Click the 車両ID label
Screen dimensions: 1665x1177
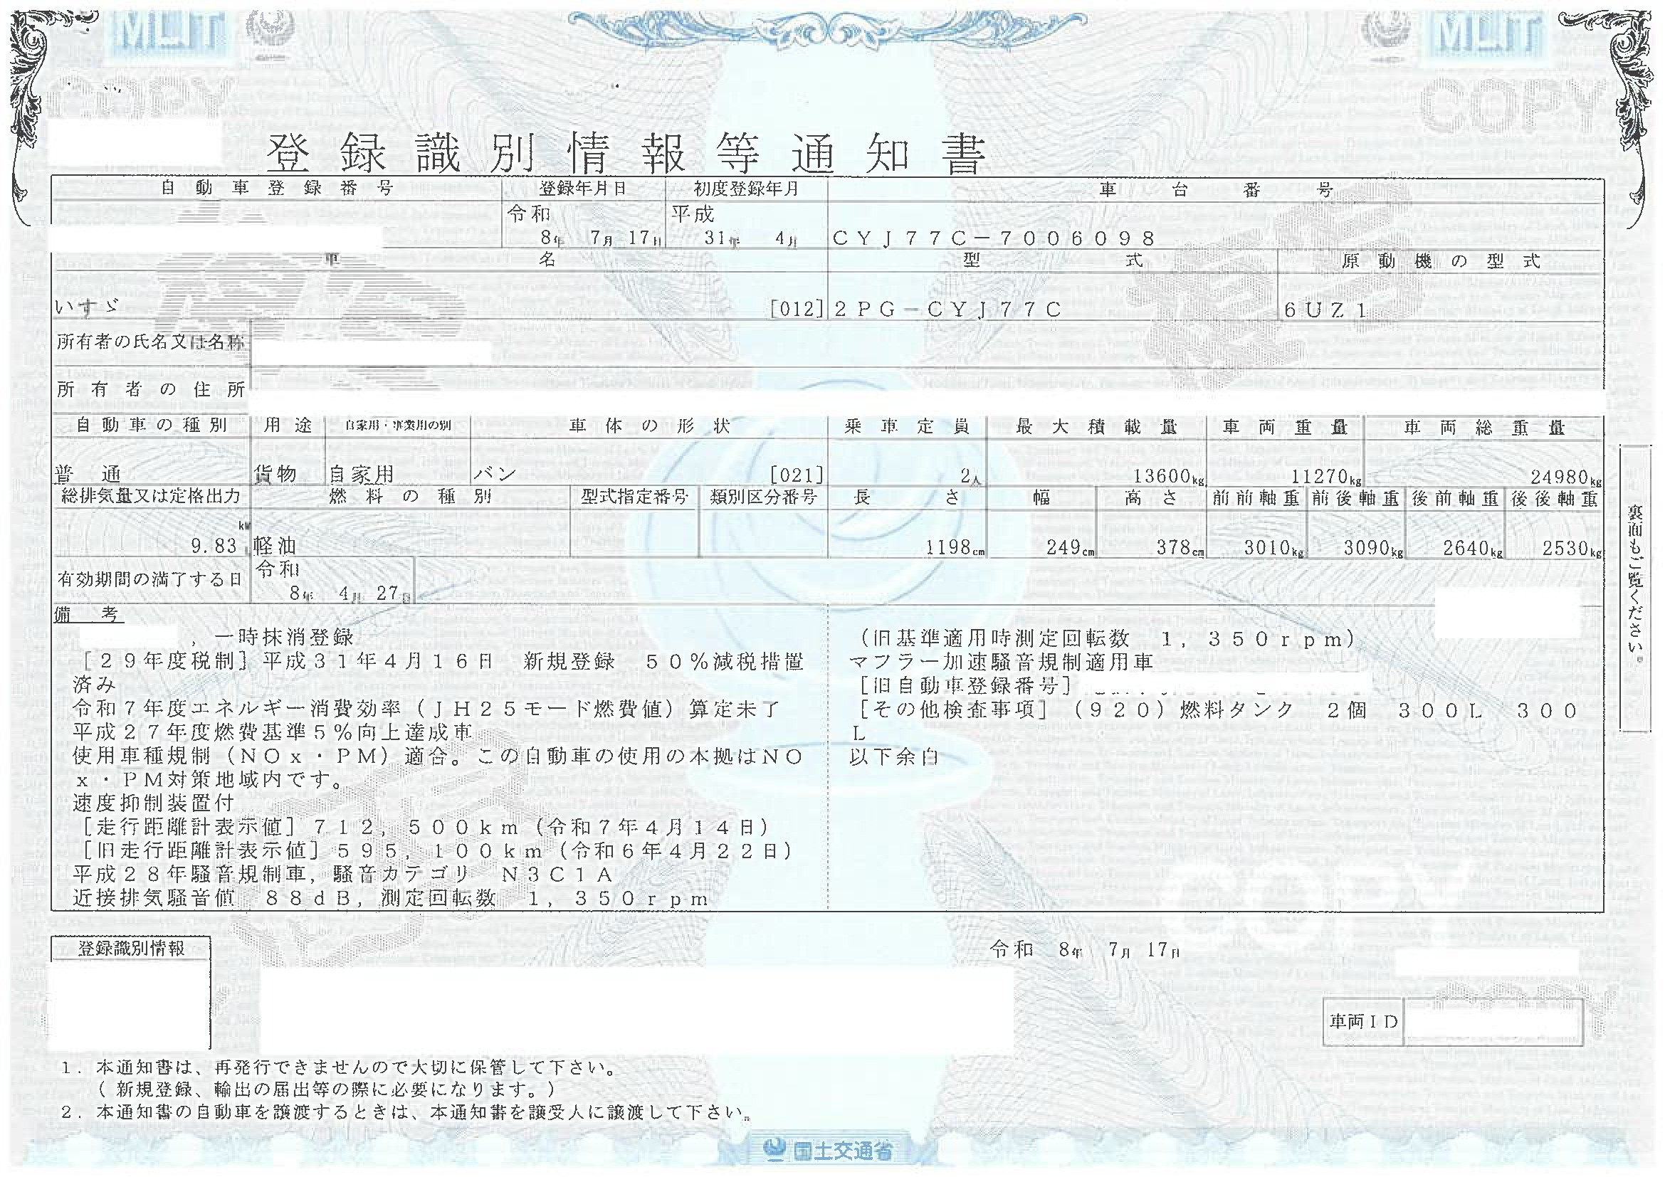[1363, 1021]
